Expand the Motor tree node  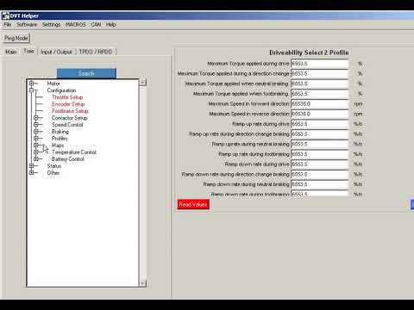tap(31, 84)
